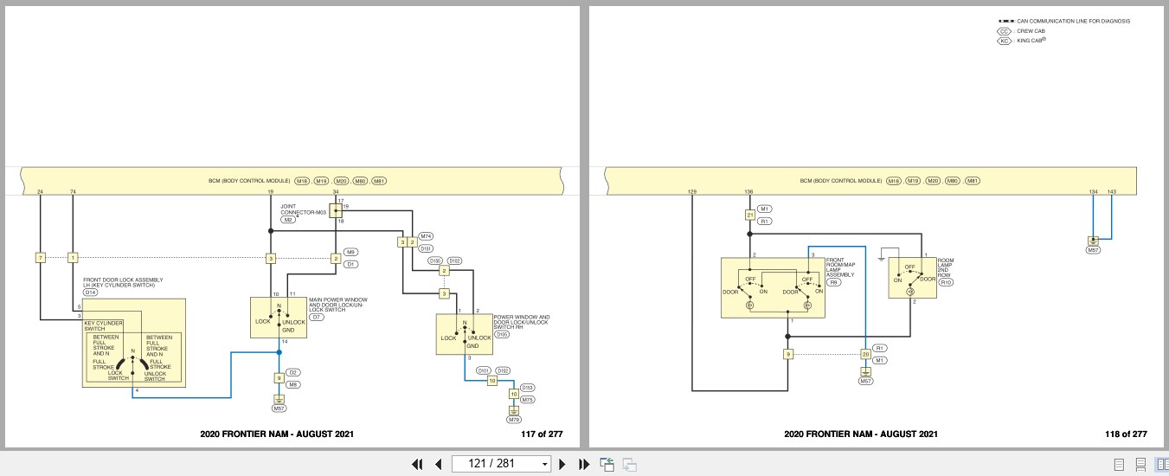Open the page number dropdown arrow
This screenshot has height=476, width=1169.
click(x=544, y=464)
